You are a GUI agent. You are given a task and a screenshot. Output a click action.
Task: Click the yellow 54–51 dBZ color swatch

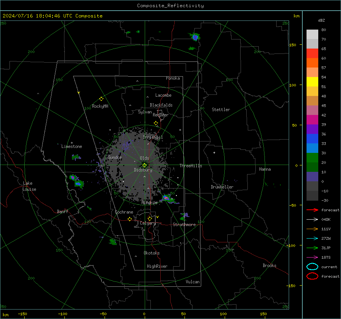pos(312,82)
